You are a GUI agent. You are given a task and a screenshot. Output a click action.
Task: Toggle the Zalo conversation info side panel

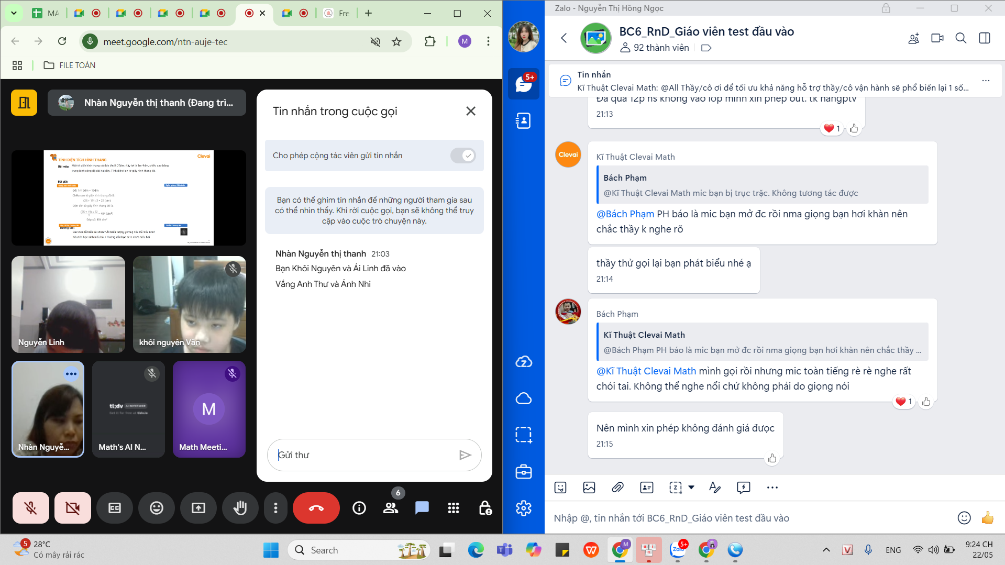[x=985, y=38]
